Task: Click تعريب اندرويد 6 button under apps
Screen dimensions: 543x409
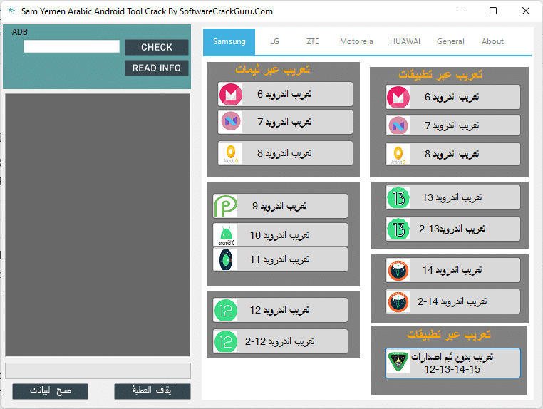Action: [x=452, y=97]
